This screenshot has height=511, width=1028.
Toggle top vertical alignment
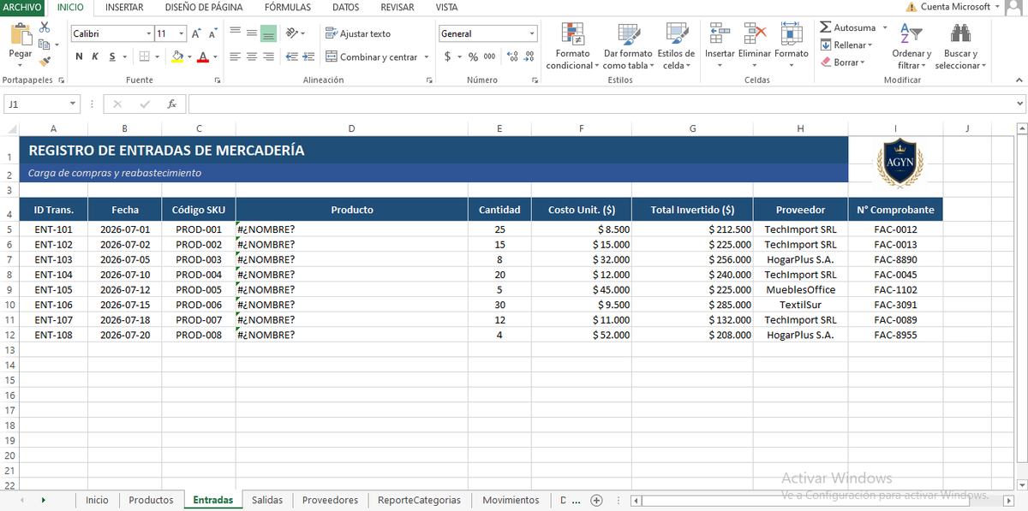236,33
